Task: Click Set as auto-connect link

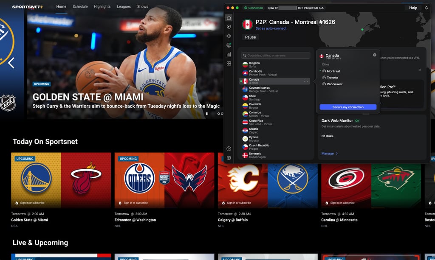Action: click(271, 28)
